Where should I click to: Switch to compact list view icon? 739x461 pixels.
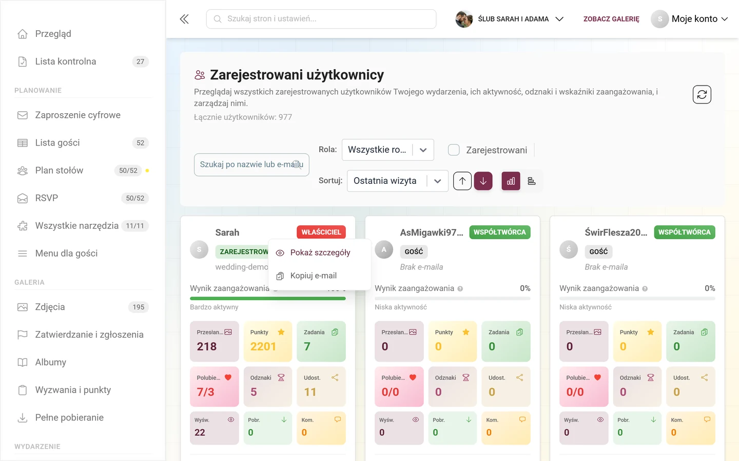click(532, 181)
